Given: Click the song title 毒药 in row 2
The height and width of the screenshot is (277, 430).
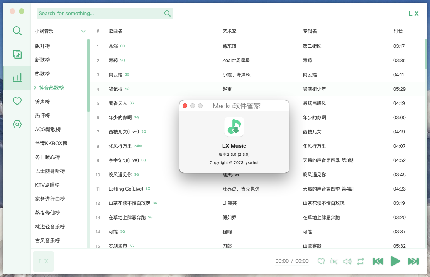Looking at the screenshot, I should click(113, 61).
